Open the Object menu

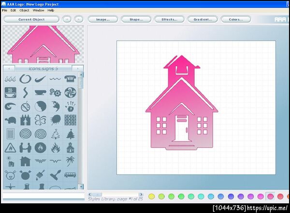coord(25,10)
